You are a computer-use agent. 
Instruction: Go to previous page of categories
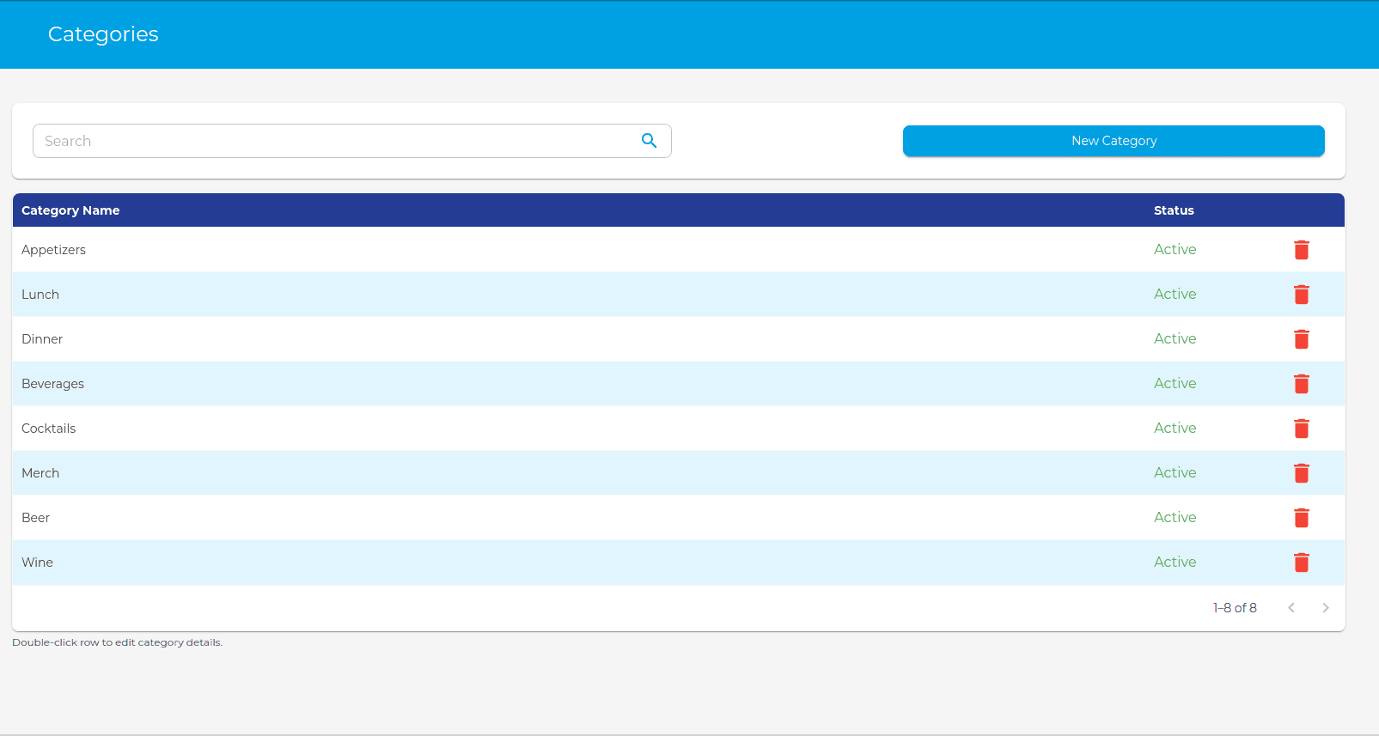[1291, 608]
